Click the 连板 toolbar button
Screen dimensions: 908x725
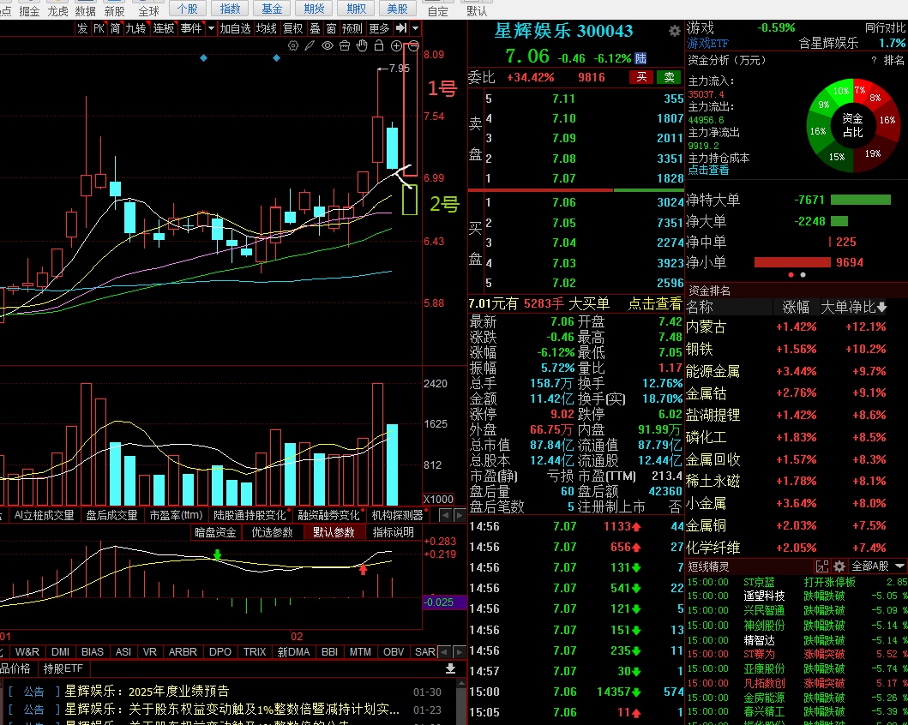point(164,28)
